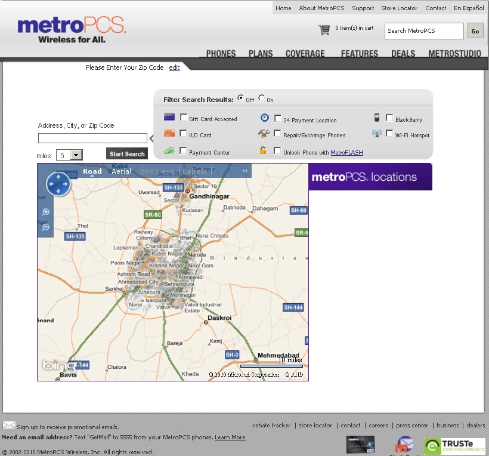Zoom out on the map
489x456 pixels.
pyautogui.click(x=46, y=227)
